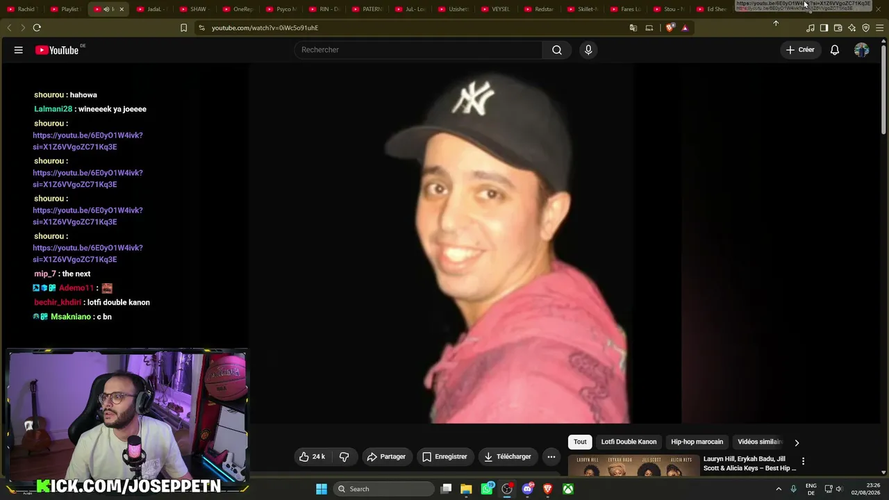Viewport: 889px width, 500px height.
Task: Switch to the Ed Sheeran browser tab
Action: point(711,9)
